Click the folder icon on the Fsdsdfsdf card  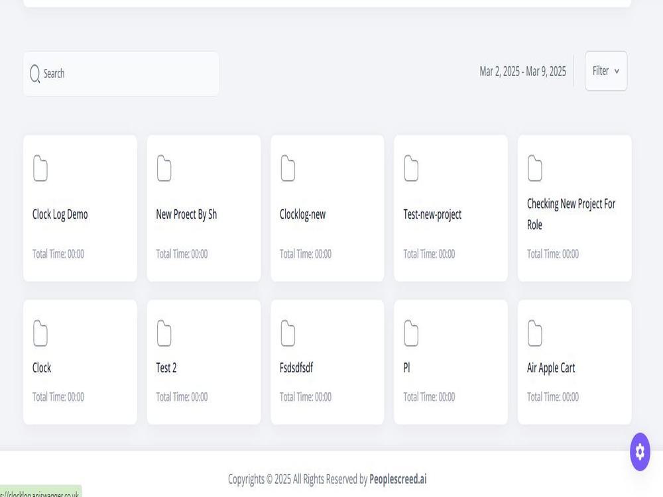click(x=288, y=333)
